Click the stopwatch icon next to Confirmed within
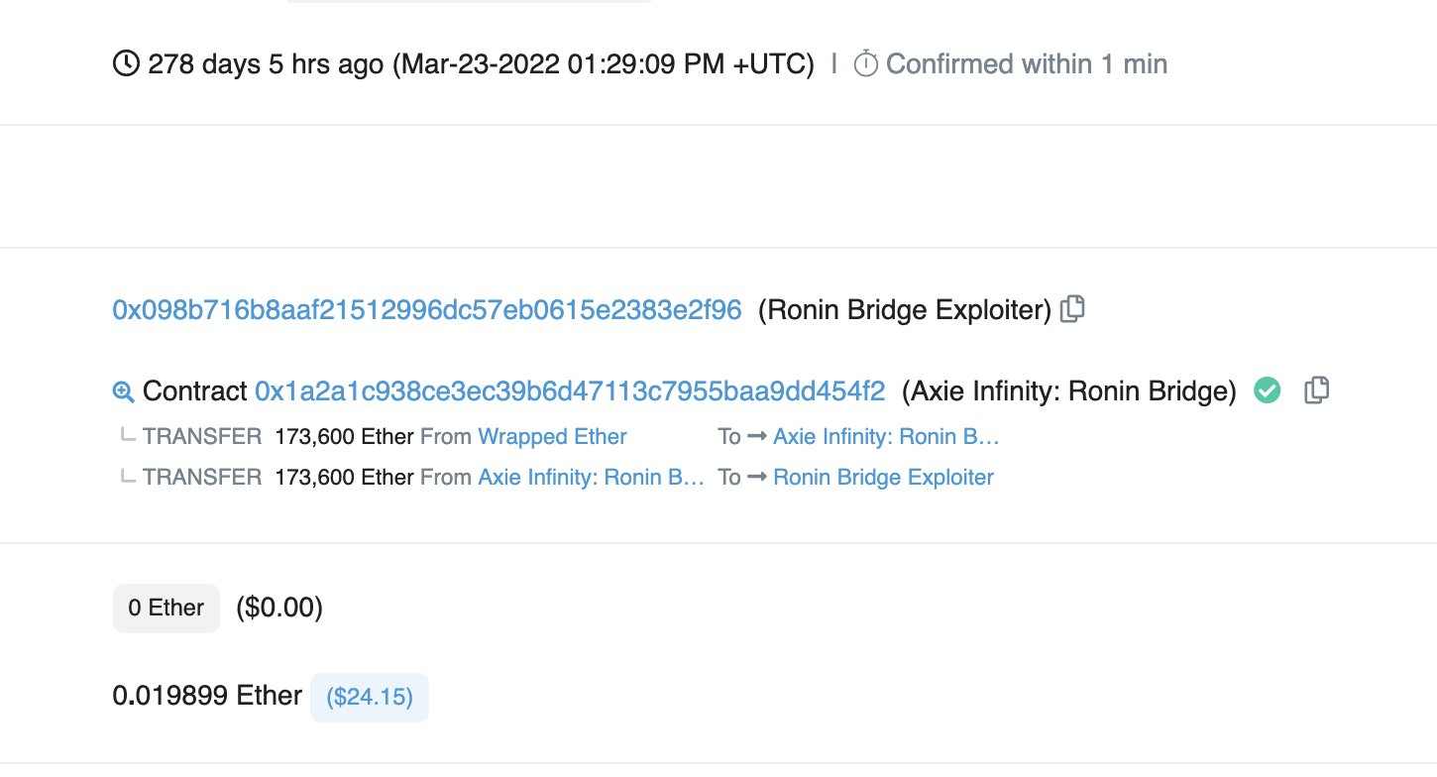Viewport: 1437px width, 777px height. click(865, 64)
